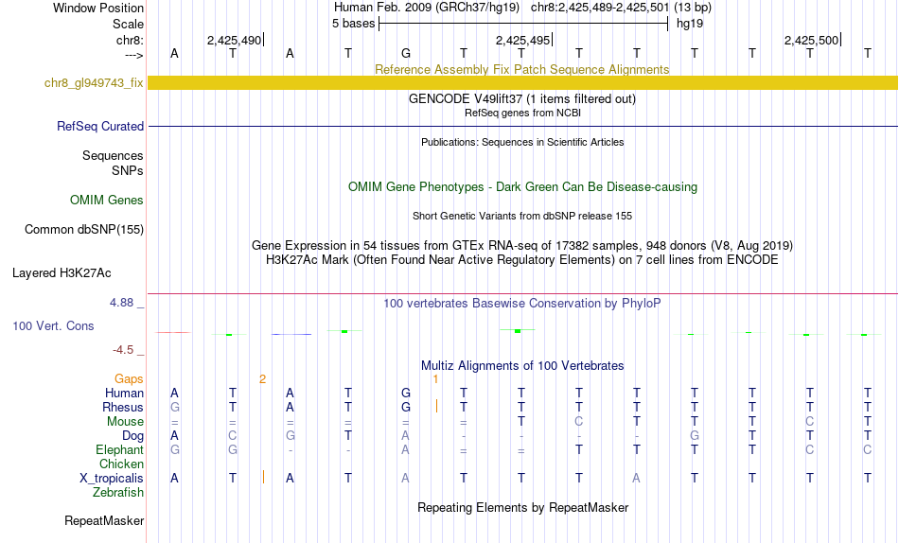Click Repeating Elements by RepeatMasker title
The width and height of the screenshot is (899, 543).
pos(523,507)
